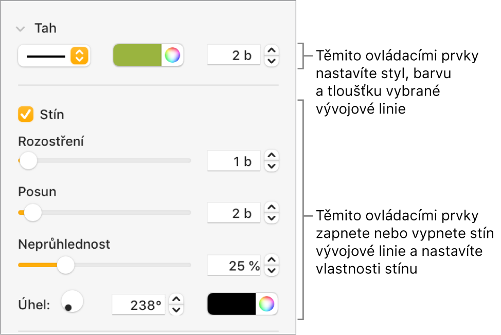Open the stroke color wheel picker

(173, 55)
